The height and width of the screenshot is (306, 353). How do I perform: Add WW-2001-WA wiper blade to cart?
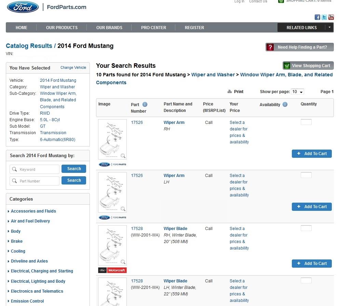tap(312, 263)
